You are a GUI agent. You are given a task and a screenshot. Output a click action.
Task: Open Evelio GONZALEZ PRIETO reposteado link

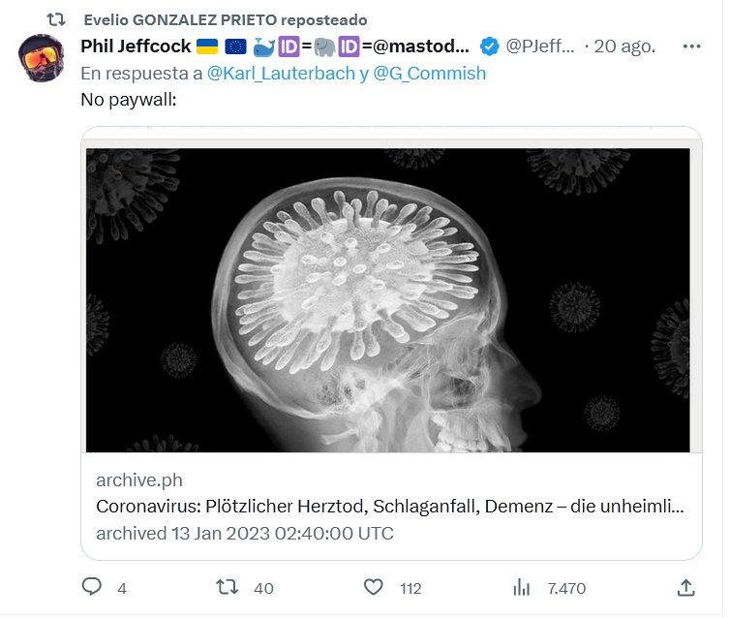225,19
